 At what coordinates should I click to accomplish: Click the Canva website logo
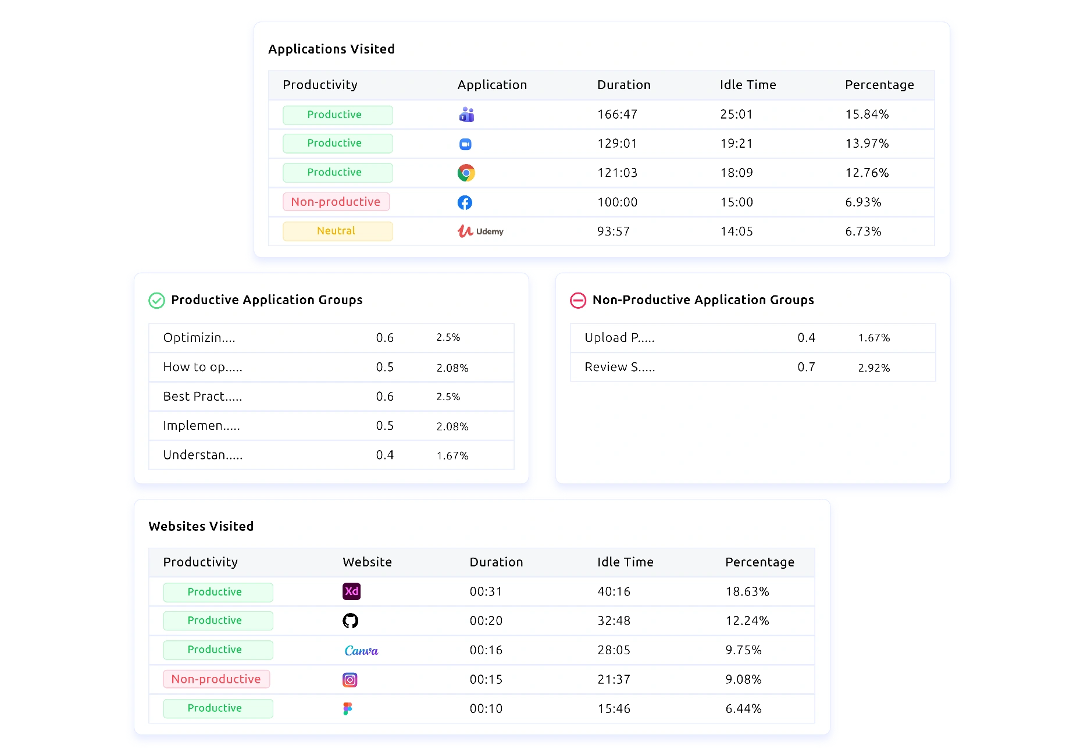(x=361, y=650)
